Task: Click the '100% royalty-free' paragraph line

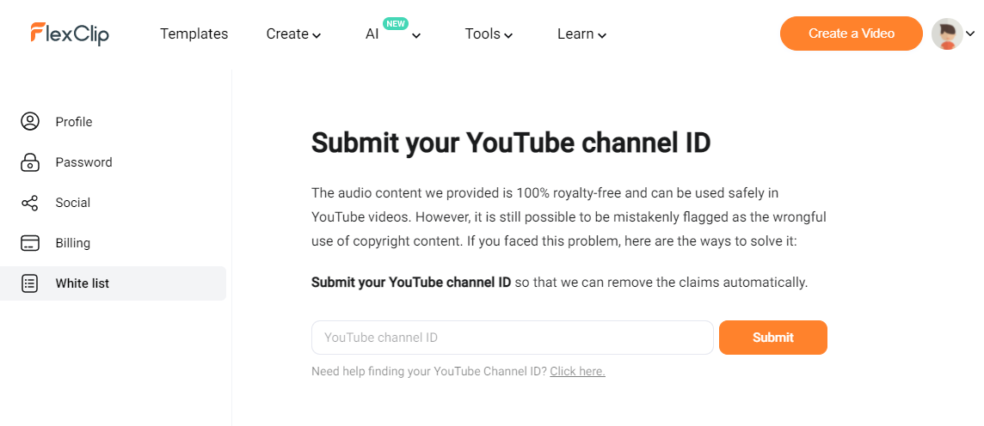Action: (544, 192)
